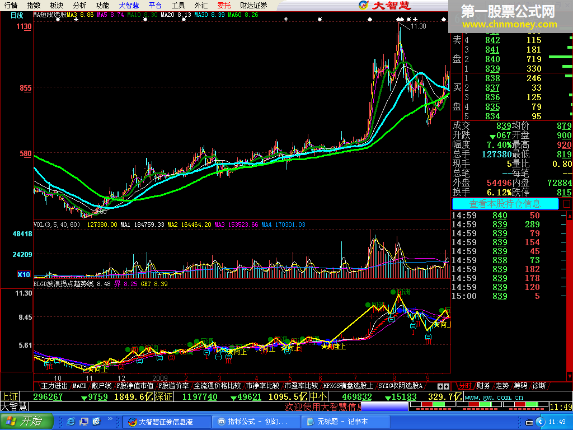Switch to 指标公式 taskbar window
This screenshot has height=430, width=573.
[x=256, y=422]
